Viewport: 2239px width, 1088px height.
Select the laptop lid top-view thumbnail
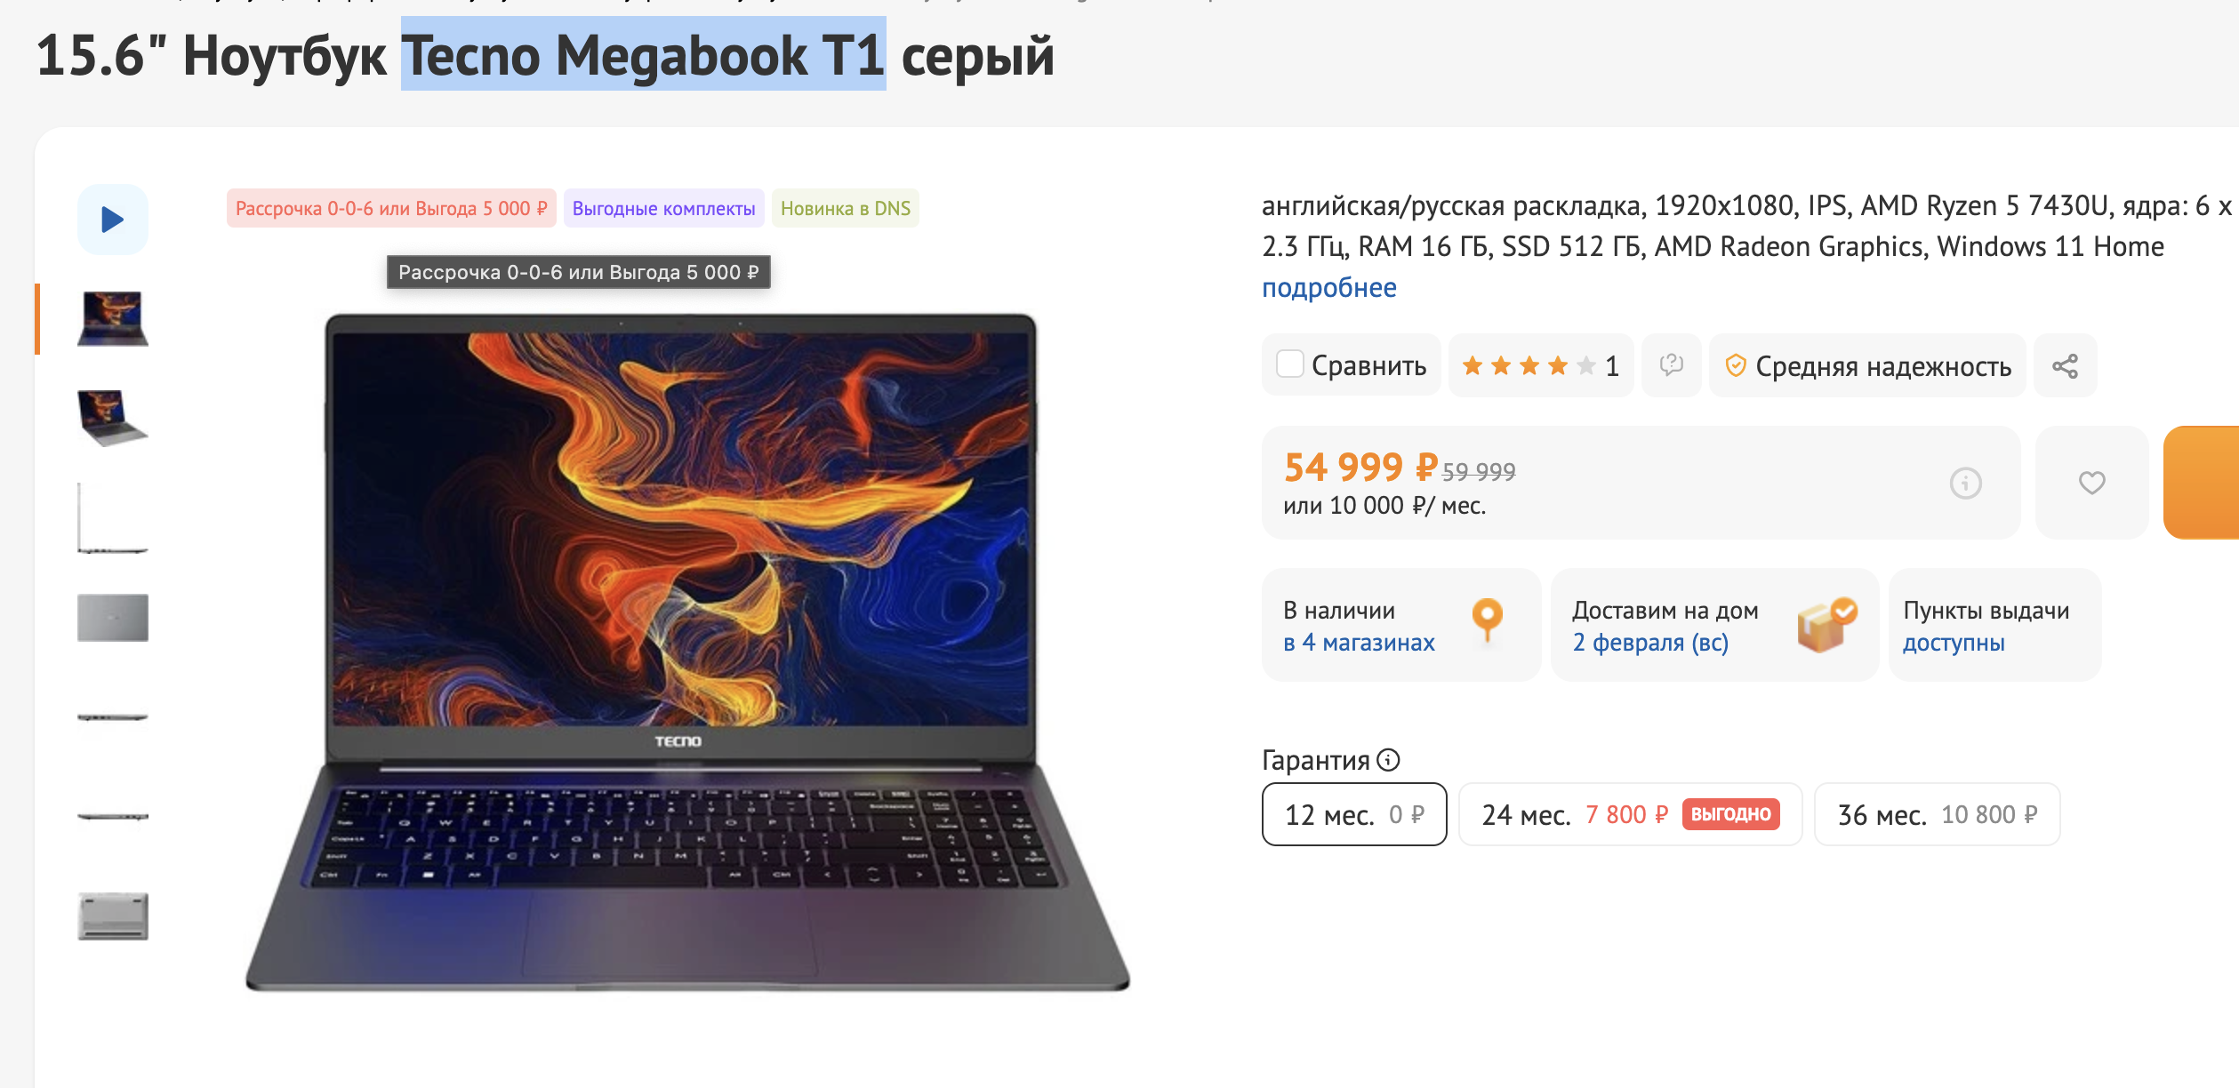point(113,618)
